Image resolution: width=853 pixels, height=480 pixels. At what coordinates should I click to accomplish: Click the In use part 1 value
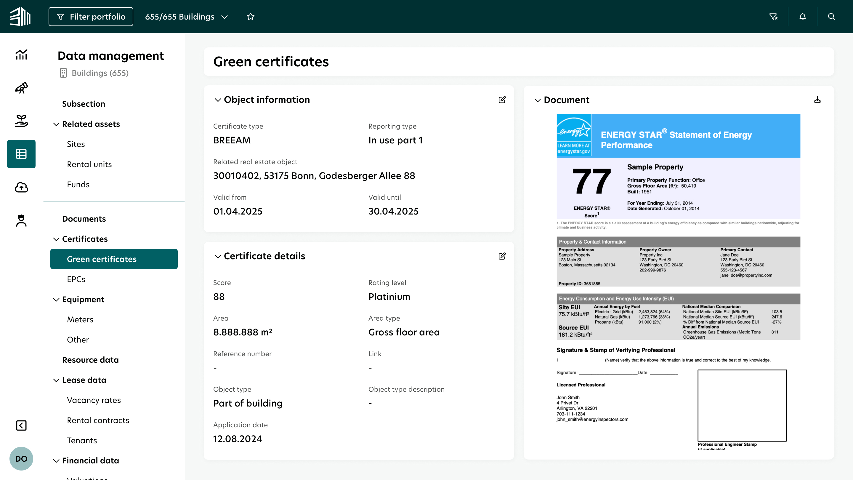(x=395, y=140)
